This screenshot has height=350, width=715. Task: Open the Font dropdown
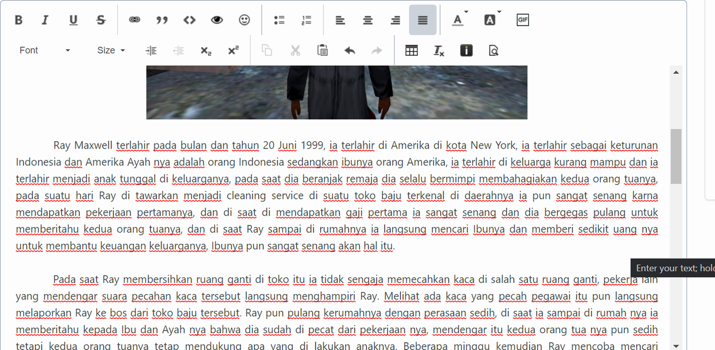(45, 50)
